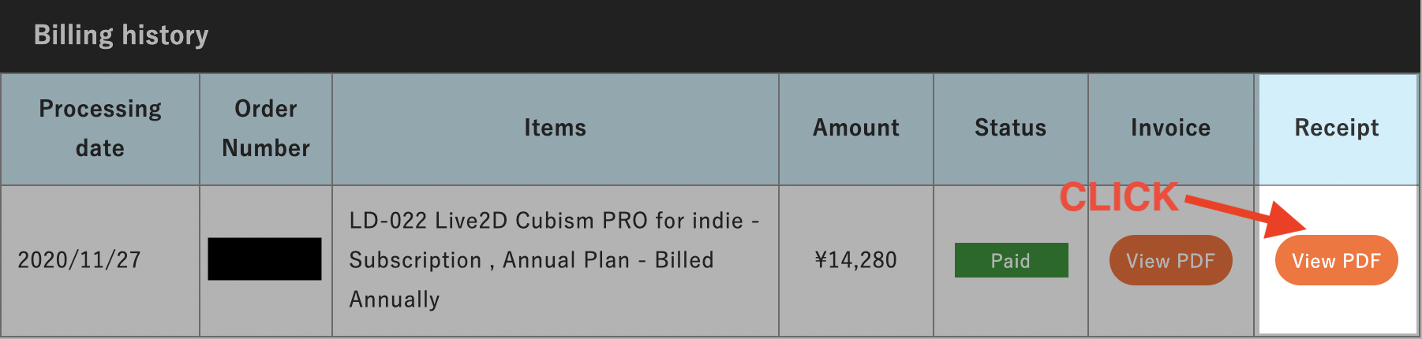Click the Status column header

[x=1011, y=129]
